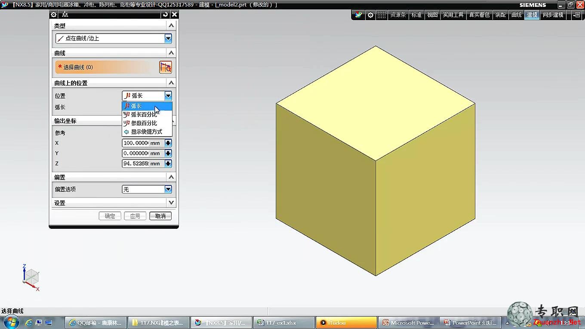The height and width of the screenshot is (329, 585).
Task: Open the dialog options gear icon beside 点
Action: click(54, 15)
